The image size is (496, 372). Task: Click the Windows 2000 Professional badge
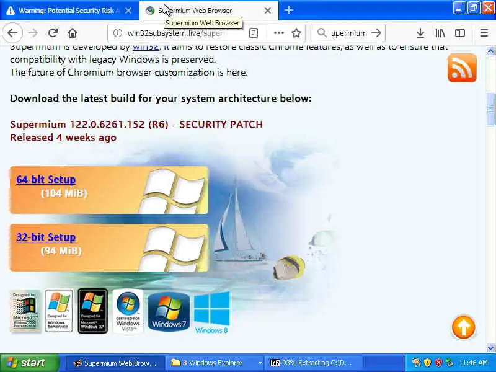25,311
